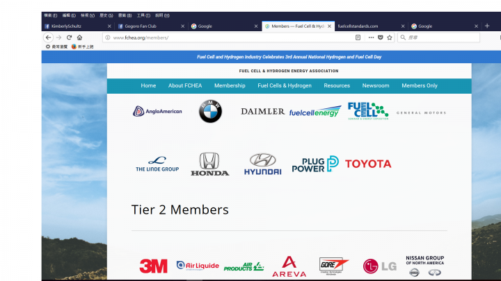
Task: Click the Tier 2 Members heading
Action: coord(180,210)
